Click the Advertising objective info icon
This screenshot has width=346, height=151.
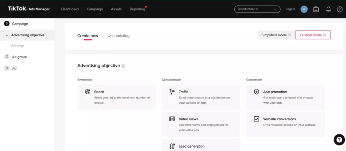pyautogui.click(x=123, y=66)
